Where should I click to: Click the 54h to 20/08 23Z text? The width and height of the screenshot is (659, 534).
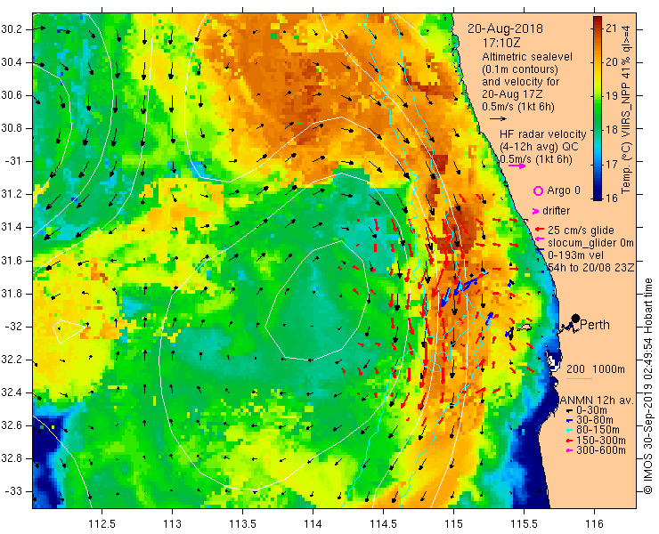tap(590, 267)
